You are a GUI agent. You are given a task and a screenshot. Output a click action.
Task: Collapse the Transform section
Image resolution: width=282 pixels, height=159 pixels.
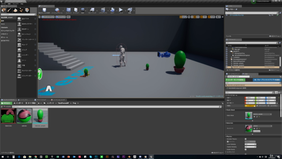click(226, 95)
